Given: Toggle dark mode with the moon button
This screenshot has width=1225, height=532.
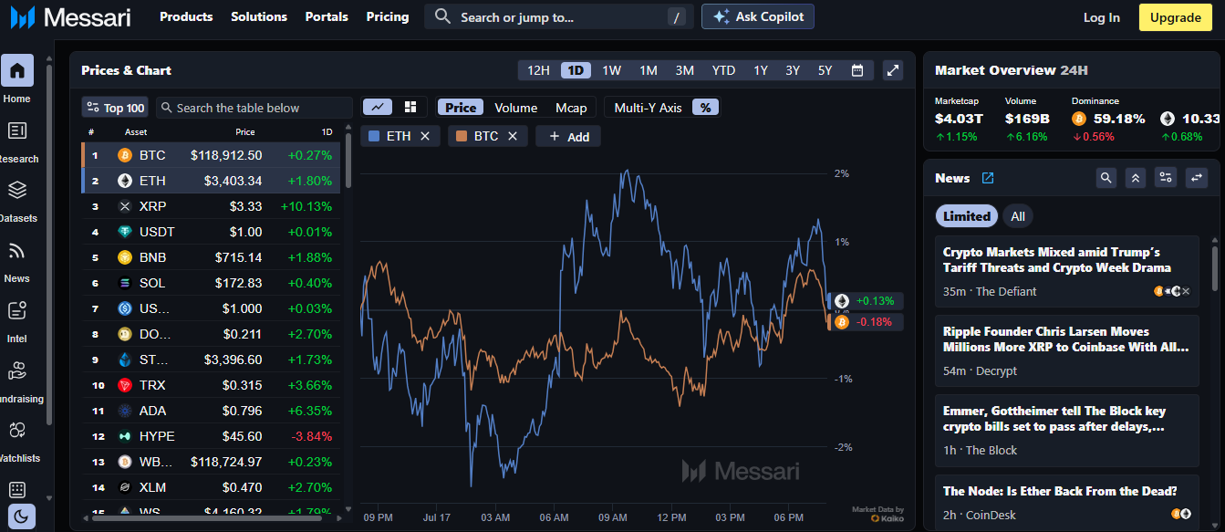Looking at the screenshot, I should point(22,517).
